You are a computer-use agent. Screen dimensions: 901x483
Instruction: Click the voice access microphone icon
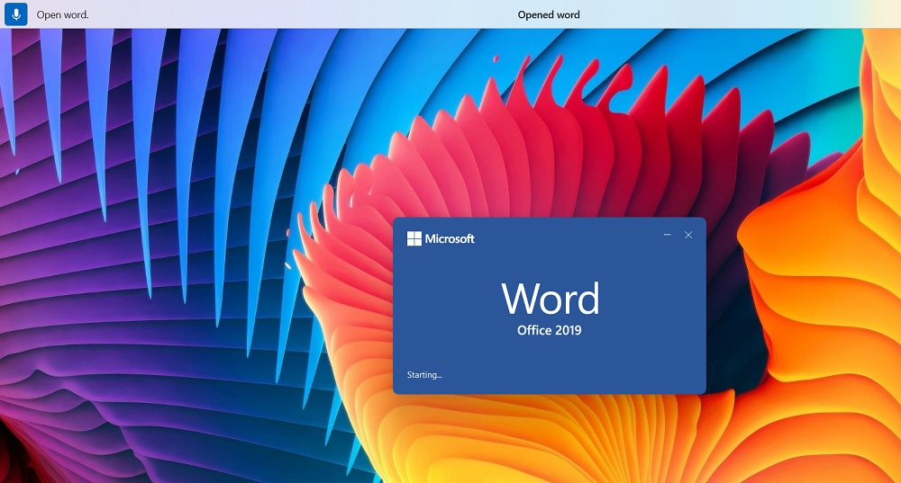[x=16, y=14]
